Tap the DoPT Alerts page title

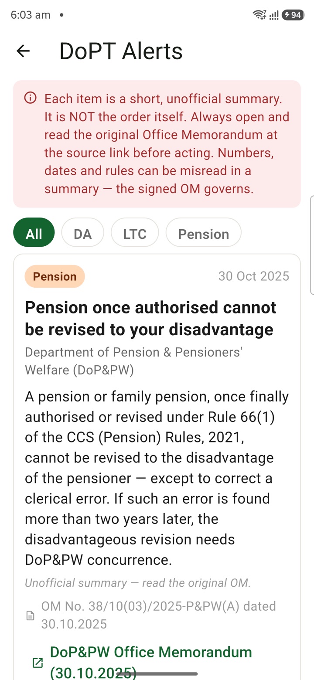coord(121,51)
